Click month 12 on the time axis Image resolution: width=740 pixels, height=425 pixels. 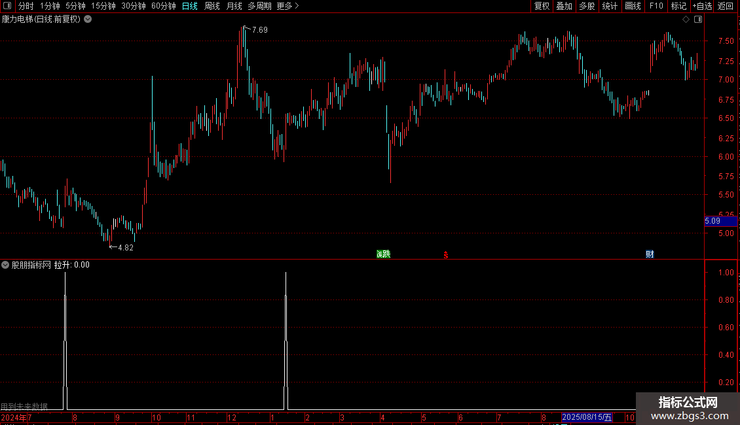pyautogui.click(x=231, y=417)
